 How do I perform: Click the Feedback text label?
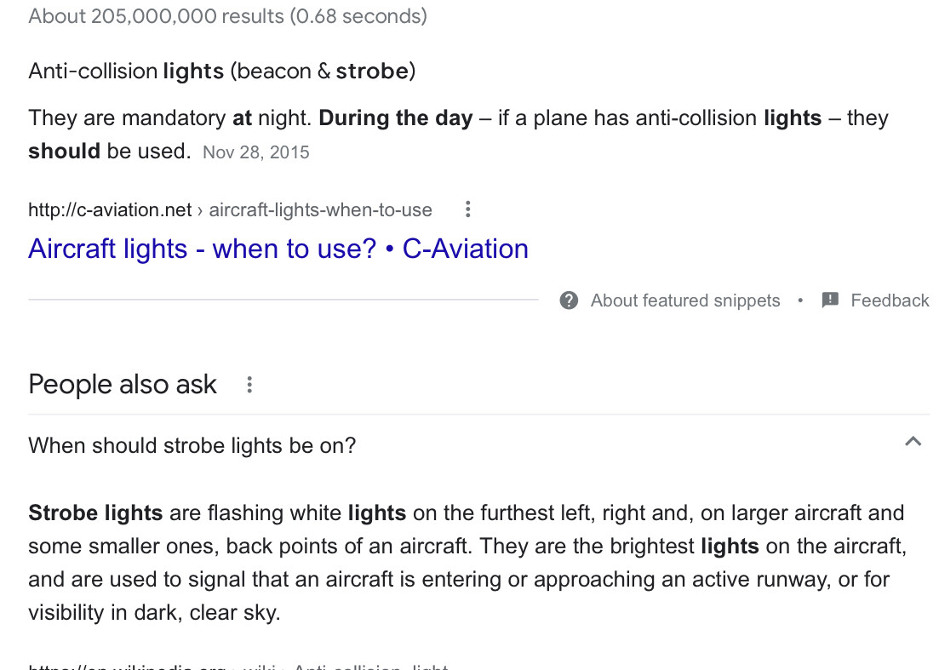(x=890, y=301)
